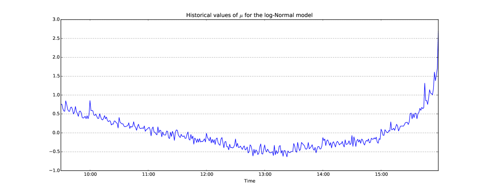Click the '15:00' x-axis tick label
Viewport: 487px width, 195px height.
[x=381, y=175]
